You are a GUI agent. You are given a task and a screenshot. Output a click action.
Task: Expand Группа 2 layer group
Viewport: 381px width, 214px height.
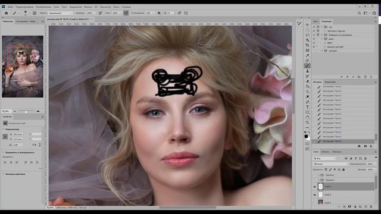pyautogui.click(x=319, y=180)
